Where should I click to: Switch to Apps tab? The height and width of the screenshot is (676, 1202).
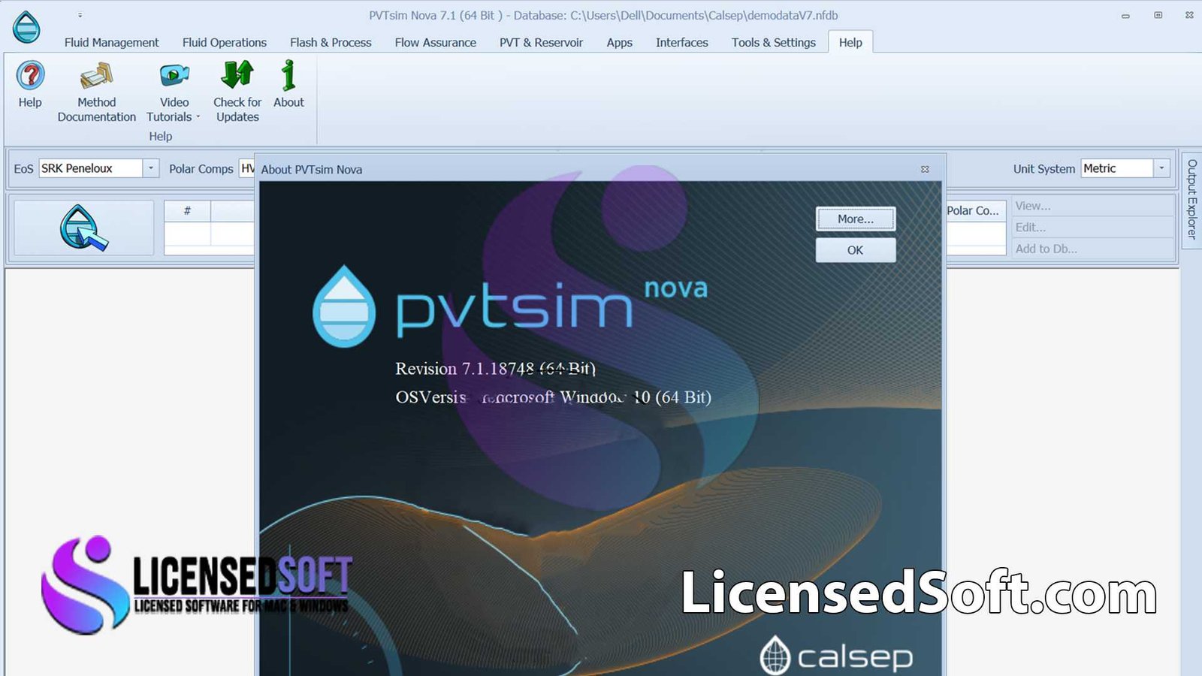coord(619,43)
